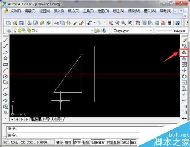Viewport: 190px width, 147px height.
Task: Open the Insert Block tool
Action: click(x=5, y=107)
